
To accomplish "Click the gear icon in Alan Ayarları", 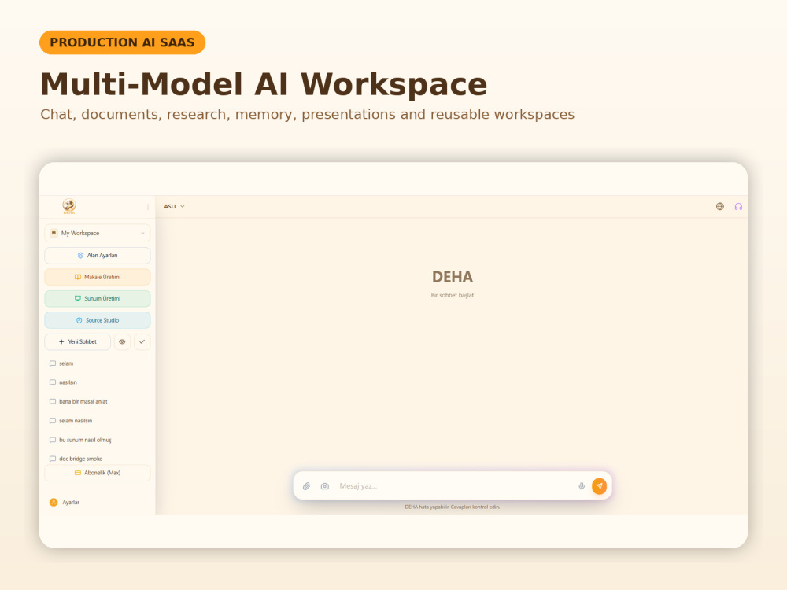I will point(80,256).
